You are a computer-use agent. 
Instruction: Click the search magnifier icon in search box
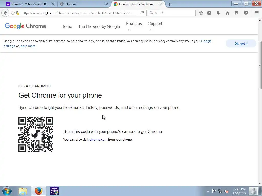(x=151, y=13)
